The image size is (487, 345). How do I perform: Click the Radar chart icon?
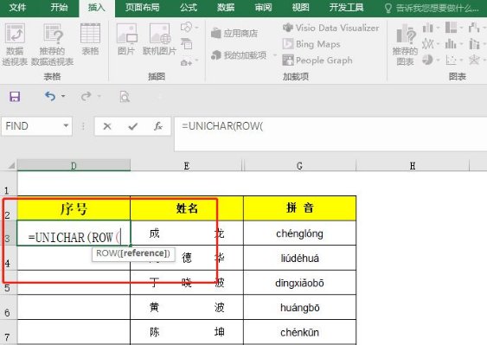(474, 60)
